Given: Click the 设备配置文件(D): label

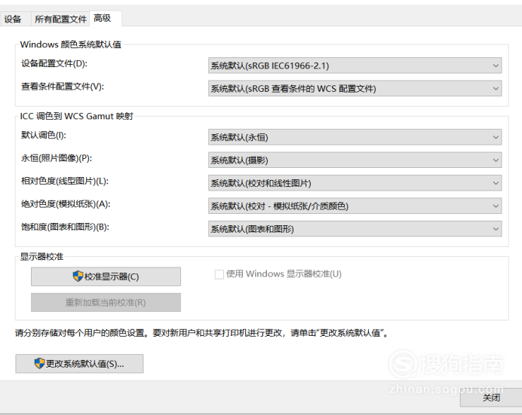Looking at the screenshot, I should 54,63.
